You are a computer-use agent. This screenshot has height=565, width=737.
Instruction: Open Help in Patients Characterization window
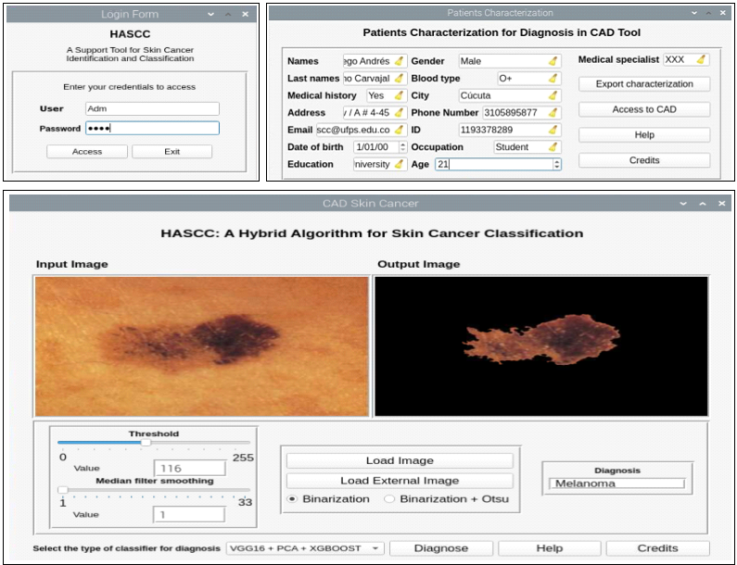pyautogui.click(x=644, y=135)
